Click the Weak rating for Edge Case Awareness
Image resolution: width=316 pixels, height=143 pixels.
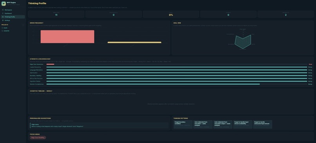point(311,64)
